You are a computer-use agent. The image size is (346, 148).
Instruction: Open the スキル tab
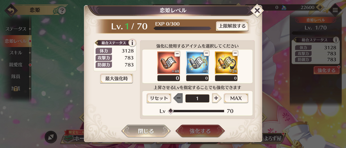16,53
